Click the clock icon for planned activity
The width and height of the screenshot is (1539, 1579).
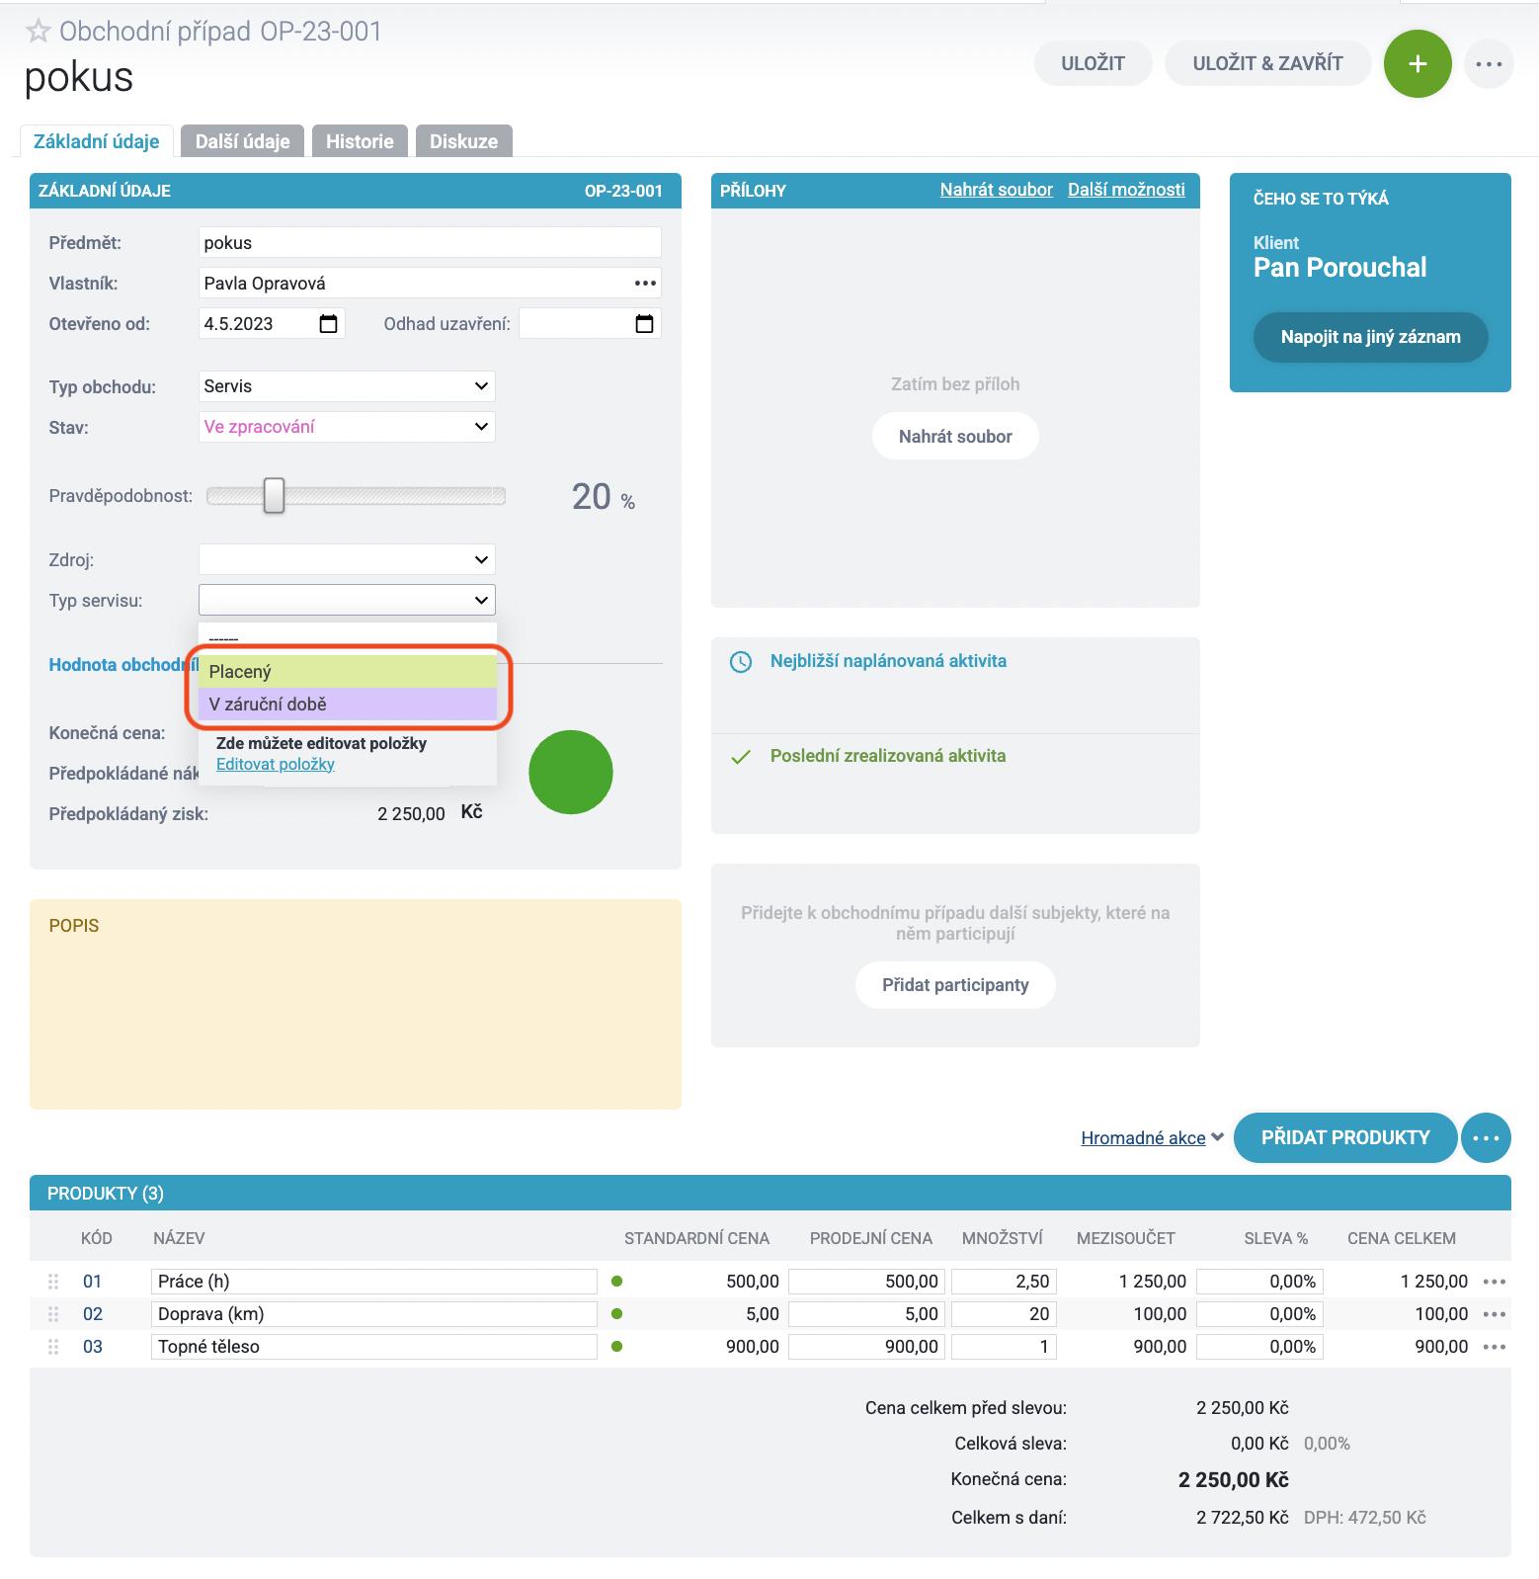(x=740, y=662)
